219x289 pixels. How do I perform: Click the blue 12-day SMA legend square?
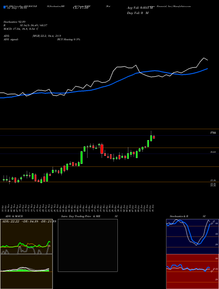pos(4,7)
